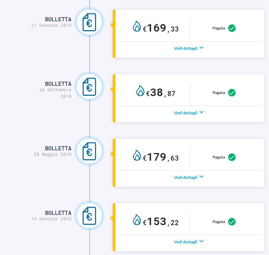
Task: Select the BOLLETTA 21 Gennaio 2019 label
Action: point(51,22)
